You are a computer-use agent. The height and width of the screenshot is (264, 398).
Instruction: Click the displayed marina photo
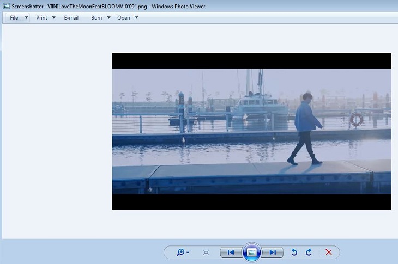(252, 131)
